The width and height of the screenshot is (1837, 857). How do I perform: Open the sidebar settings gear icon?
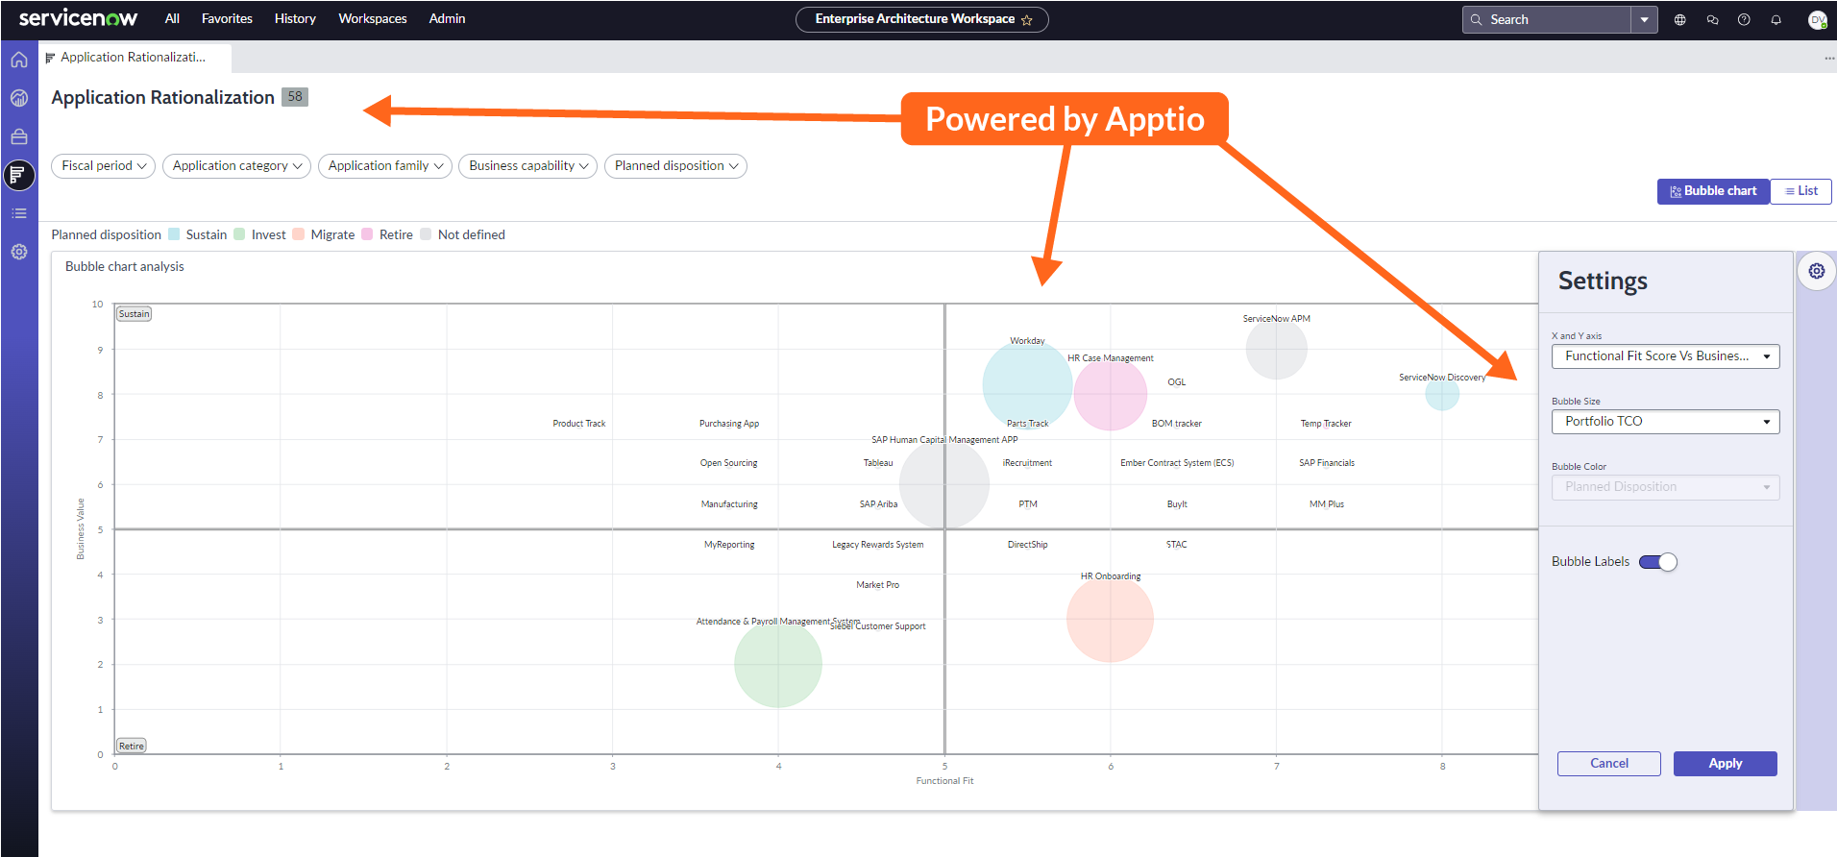[x=19, y=252]
